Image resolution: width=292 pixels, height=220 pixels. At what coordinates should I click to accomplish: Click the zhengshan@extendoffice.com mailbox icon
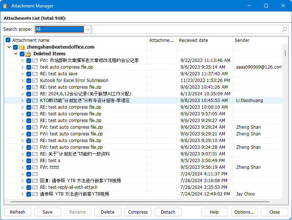click(x=22, y=47)
